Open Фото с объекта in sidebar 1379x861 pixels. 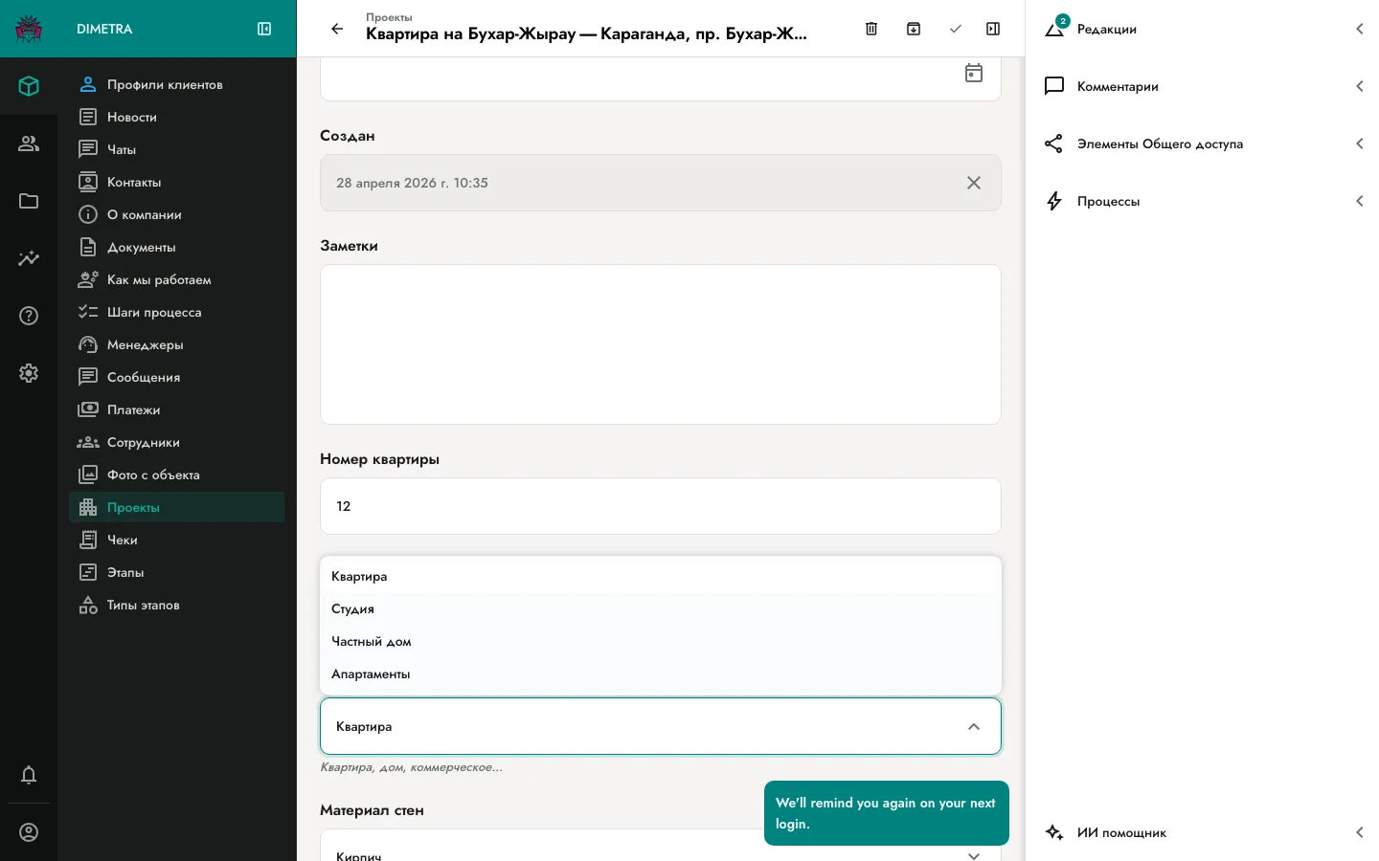(177, 475)
